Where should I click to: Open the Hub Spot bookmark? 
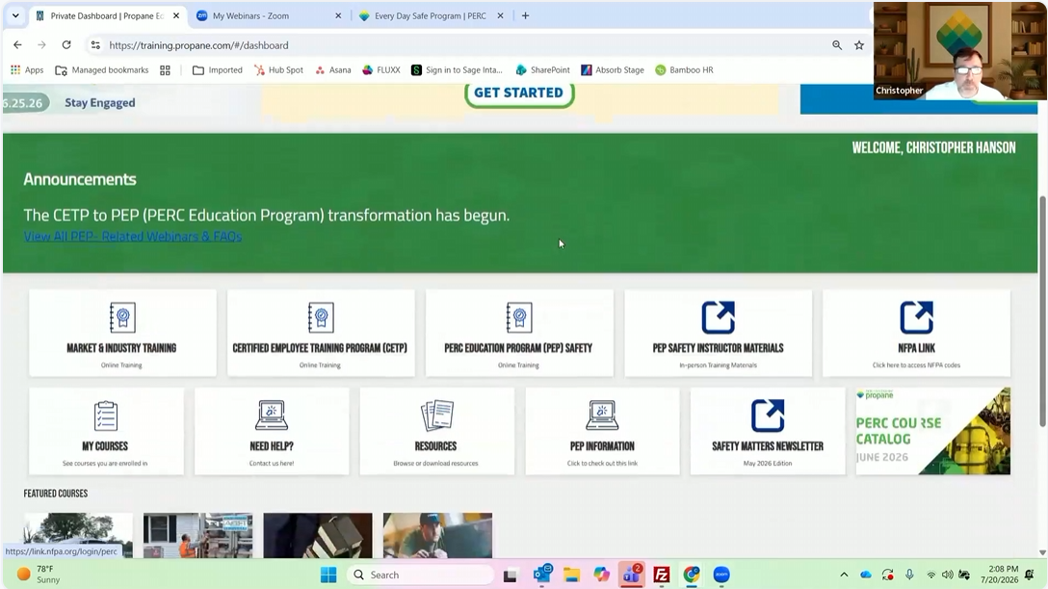click(x=278, y=69)
